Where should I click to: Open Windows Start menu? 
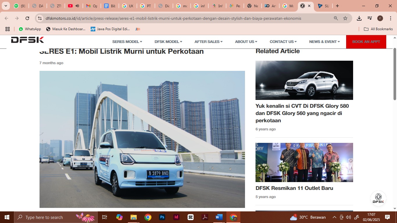click(7, 217)
